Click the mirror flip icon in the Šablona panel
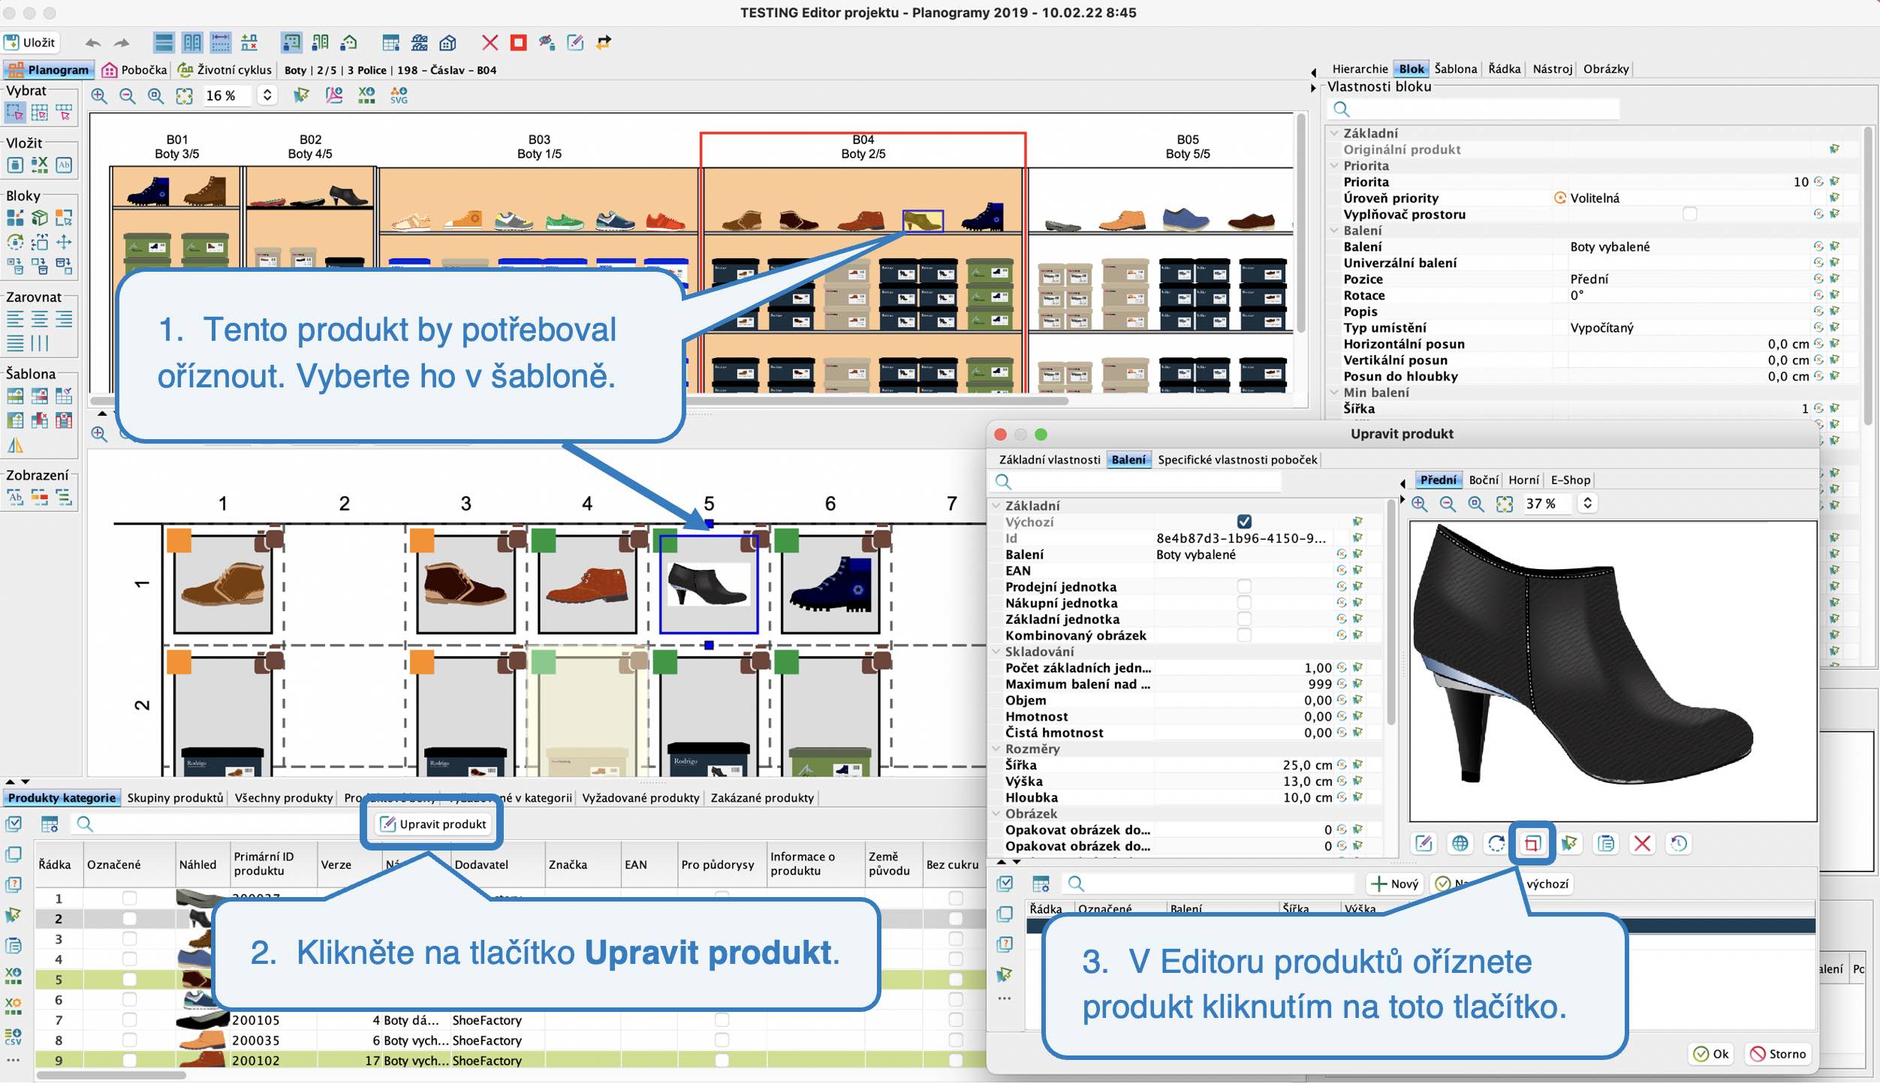 [15, 445]
